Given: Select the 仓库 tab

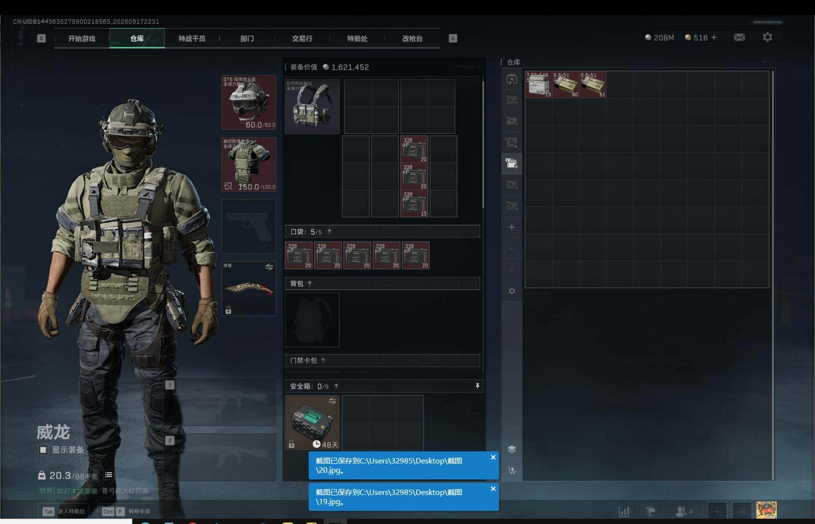Looking at the screenshot, I should tap(137, 38).
